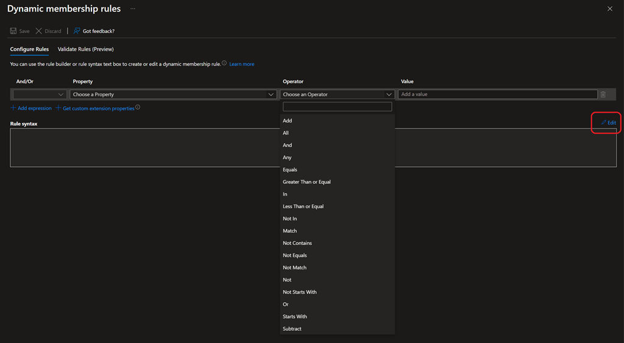
Task: Click info icon next to custom extension properties
Action: (x=138, y=107)
